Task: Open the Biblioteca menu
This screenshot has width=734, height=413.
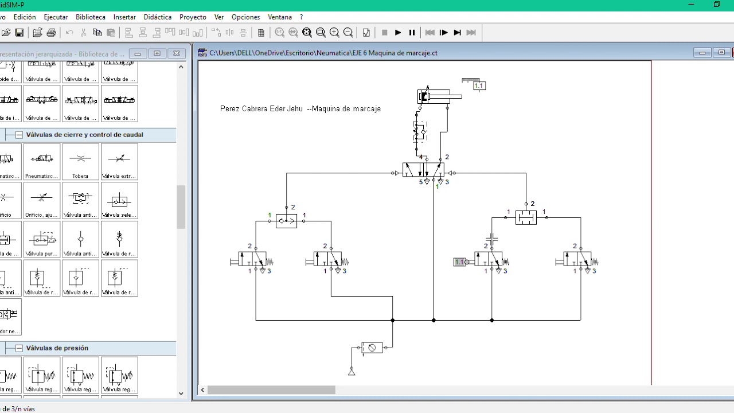Action: (91, 17)
